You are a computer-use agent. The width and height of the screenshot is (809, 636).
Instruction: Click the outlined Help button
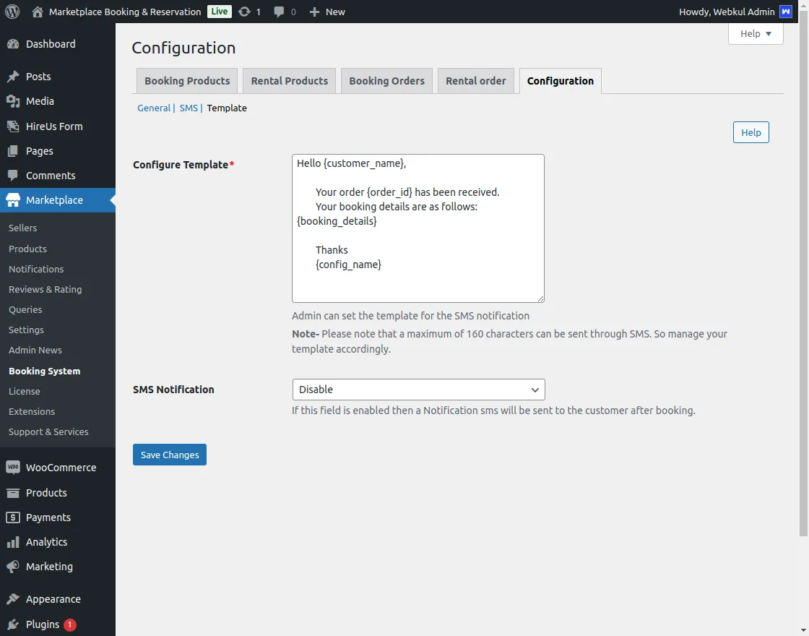click(750, 132)
